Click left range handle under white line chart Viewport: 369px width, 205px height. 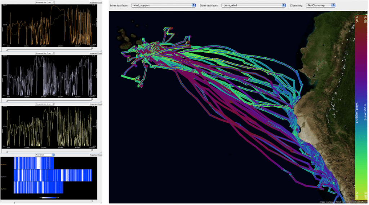7,101
